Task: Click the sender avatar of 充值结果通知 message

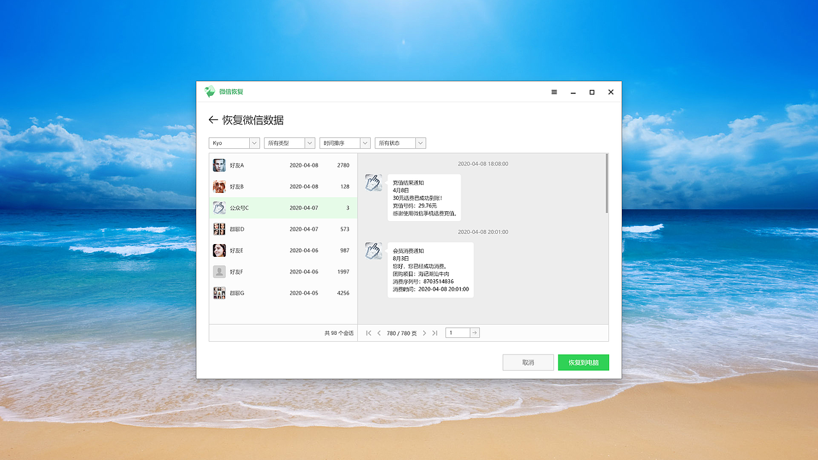Action: tap(374, 183)
